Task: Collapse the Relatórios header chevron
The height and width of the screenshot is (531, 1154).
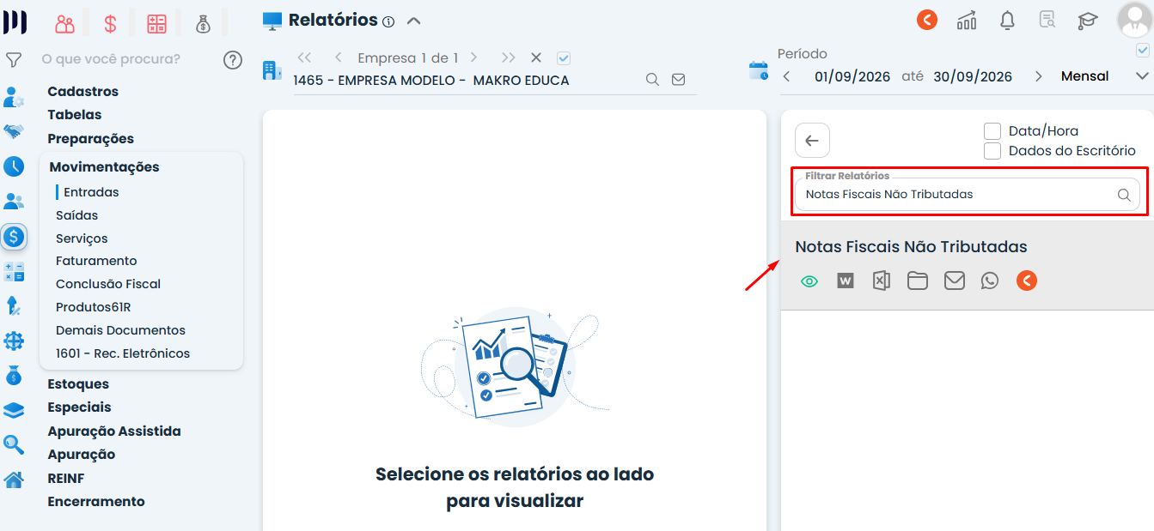Action: point(413,21)
